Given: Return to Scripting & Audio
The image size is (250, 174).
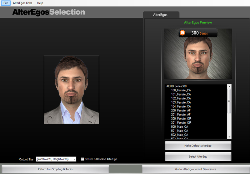Looking at the screenshot, I should coord(55,169).
